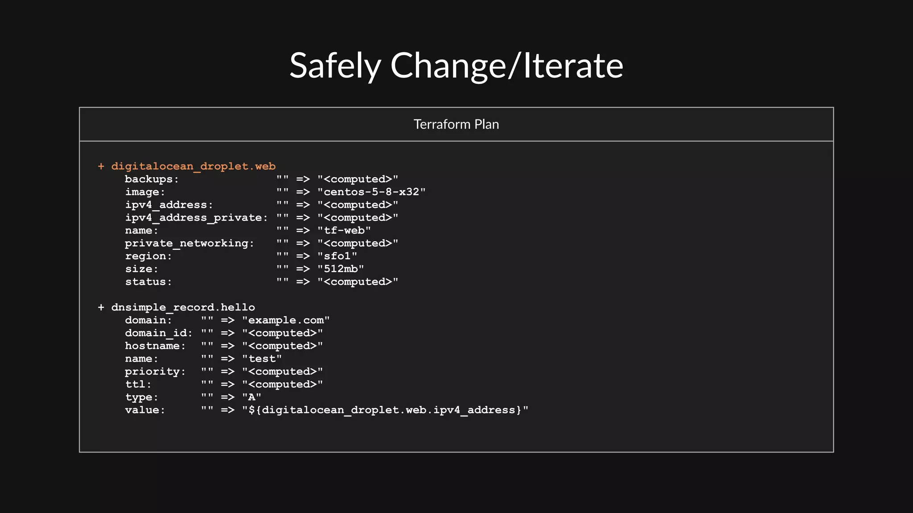Screen dimensions: 913x513
Task: Click the type value "A"
Action: tap(251, 397)
